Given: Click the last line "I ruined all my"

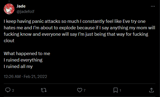Looking at the screenshot, I should coord(18,67).
